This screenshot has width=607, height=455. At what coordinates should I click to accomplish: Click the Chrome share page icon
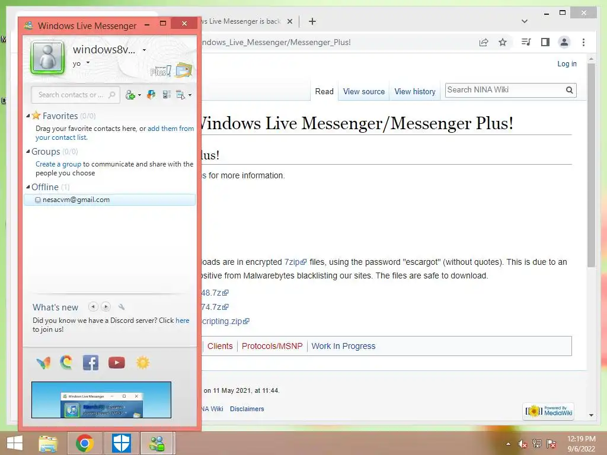point(484,42)
